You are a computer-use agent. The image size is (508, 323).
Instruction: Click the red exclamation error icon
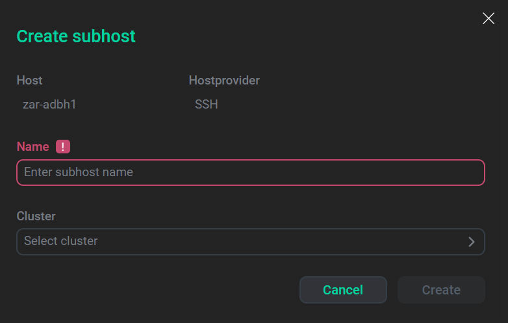[x=62, y=147]
